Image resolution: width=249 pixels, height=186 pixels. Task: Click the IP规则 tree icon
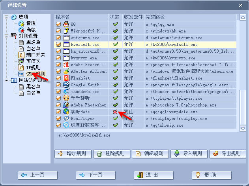point(21,68)
